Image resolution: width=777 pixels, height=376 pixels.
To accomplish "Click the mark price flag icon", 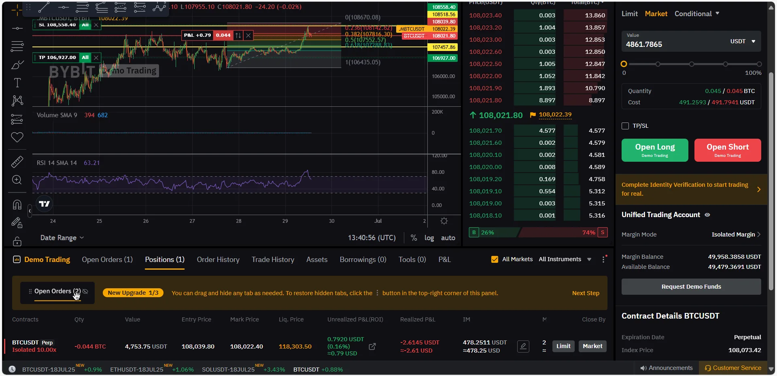I will click(x=533, y=115).
